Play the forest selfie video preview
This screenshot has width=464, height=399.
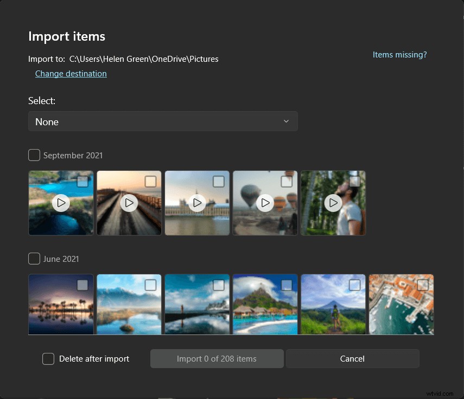pyautogui.click(x=333, y=203)
